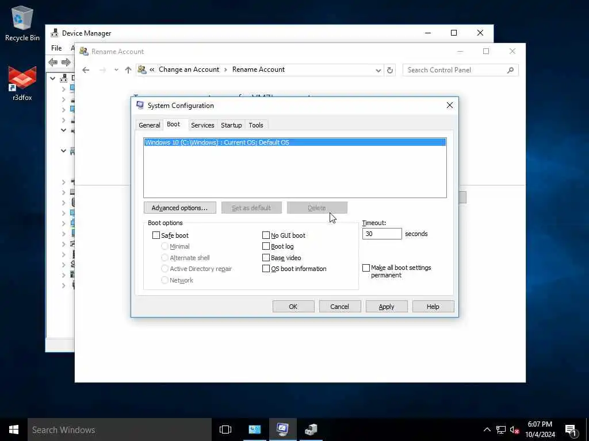Enable the Safe boot checkbox
Image resolution: width=589 pixels, height=441 pixels.
[156, 235]
